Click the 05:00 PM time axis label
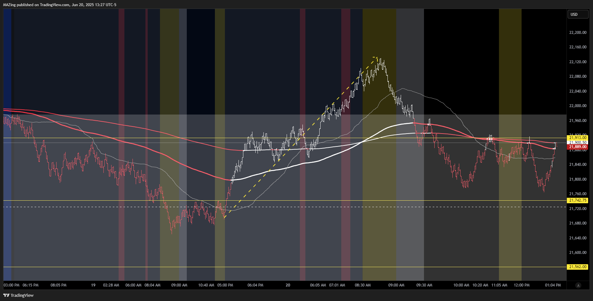 tap(225, 285)
